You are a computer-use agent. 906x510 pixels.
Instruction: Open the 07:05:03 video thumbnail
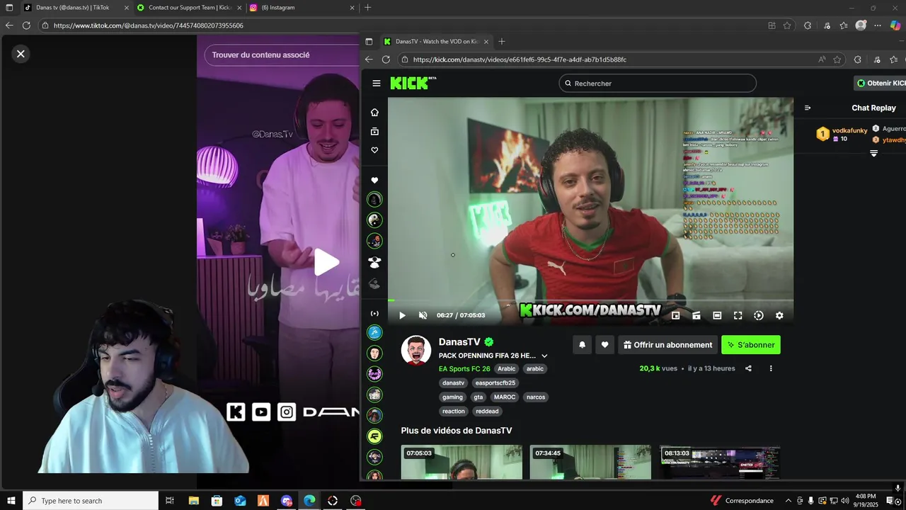pyautogui.click(x=461, y=462)
